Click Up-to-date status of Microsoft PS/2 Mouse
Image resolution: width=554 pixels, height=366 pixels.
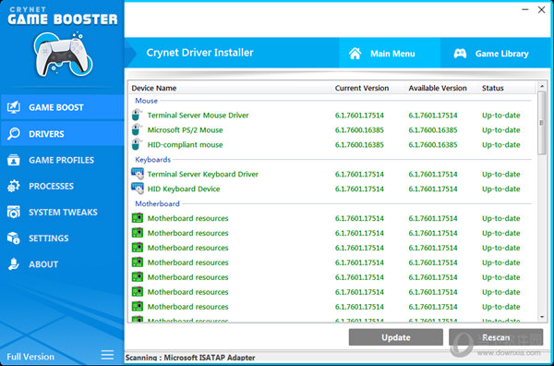tap(501, 130)
